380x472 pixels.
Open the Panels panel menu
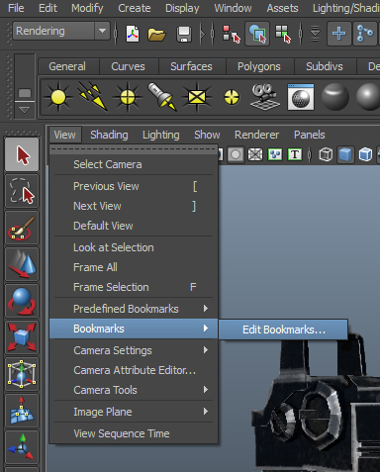(x=310, y=135)
